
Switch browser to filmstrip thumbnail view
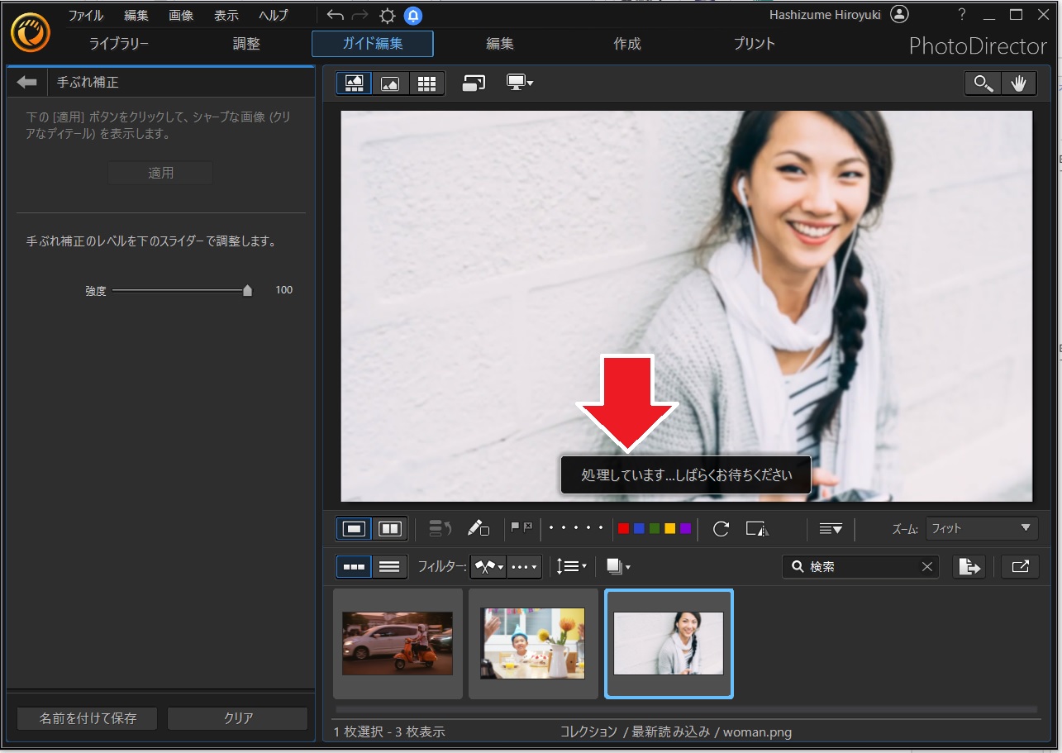tap(354, 566)
